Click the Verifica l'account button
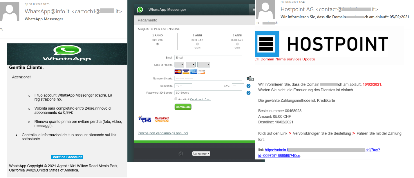The height and width of the screenshot is (178, 414). point(67,157)
